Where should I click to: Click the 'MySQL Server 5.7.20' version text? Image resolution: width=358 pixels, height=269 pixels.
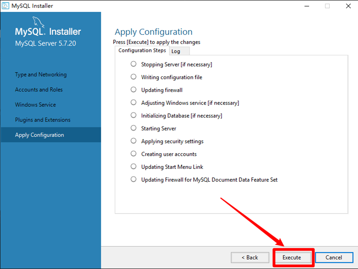pyautogui.click(x=45, y=43)
